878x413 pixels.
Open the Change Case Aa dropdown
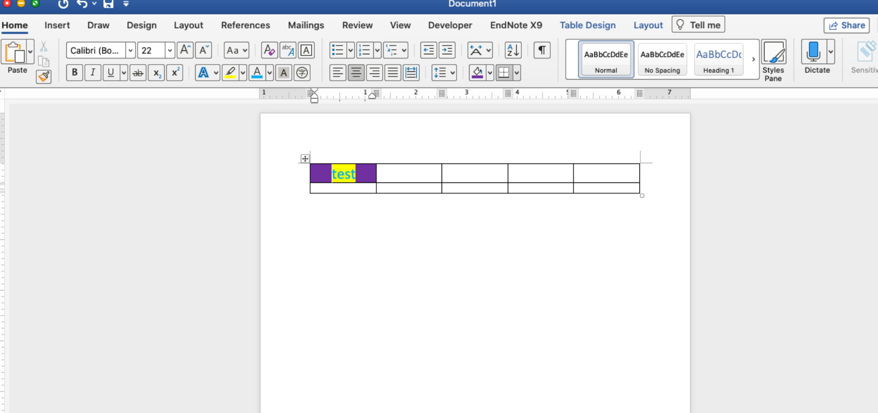pos(237,50)
